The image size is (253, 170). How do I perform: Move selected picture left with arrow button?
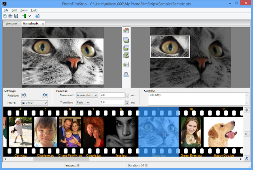(x=247, y=110)
